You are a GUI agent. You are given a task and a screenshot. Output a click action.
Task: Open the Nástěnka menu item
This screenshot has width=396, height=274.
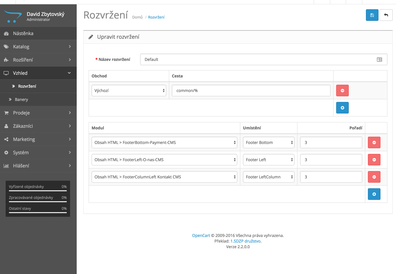38,33
